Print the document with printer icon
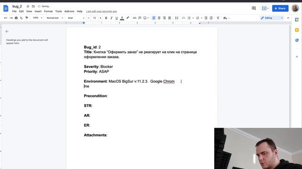Image resolution: width=302 pixels, height=169 pixels. tap(16, 18)
